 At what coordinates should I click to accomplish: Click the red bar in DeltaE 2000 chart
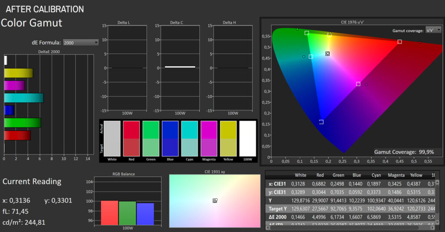click(17, 135)
